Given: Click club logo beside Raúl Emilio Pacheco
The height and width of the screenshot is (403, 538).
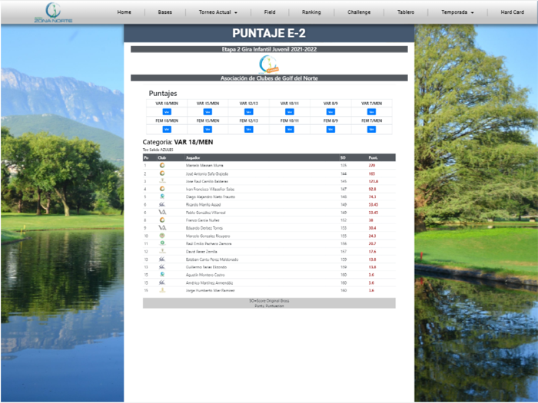Looking at the screenshot, I should [162, 243].
